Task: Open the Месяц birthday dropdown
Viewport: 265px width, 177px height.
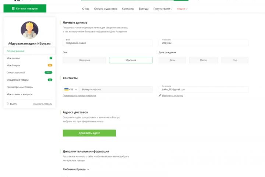Action: (204, 60)
